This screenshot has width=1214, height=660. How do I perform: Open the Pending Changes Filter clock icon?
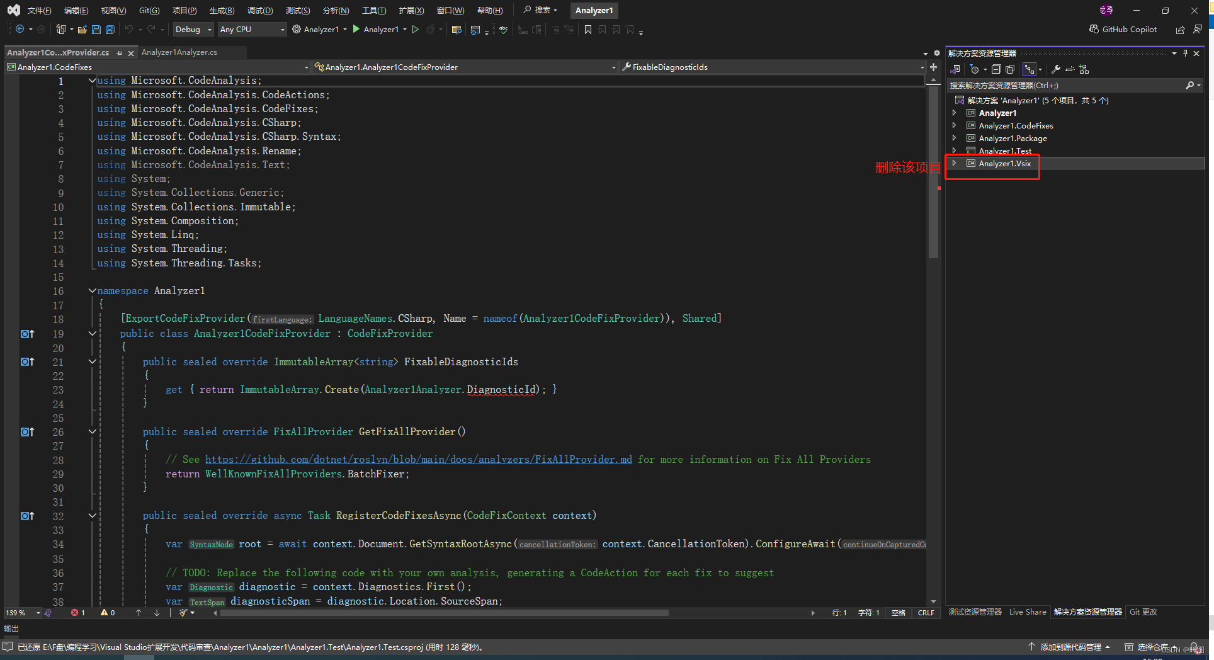[974, 69]
